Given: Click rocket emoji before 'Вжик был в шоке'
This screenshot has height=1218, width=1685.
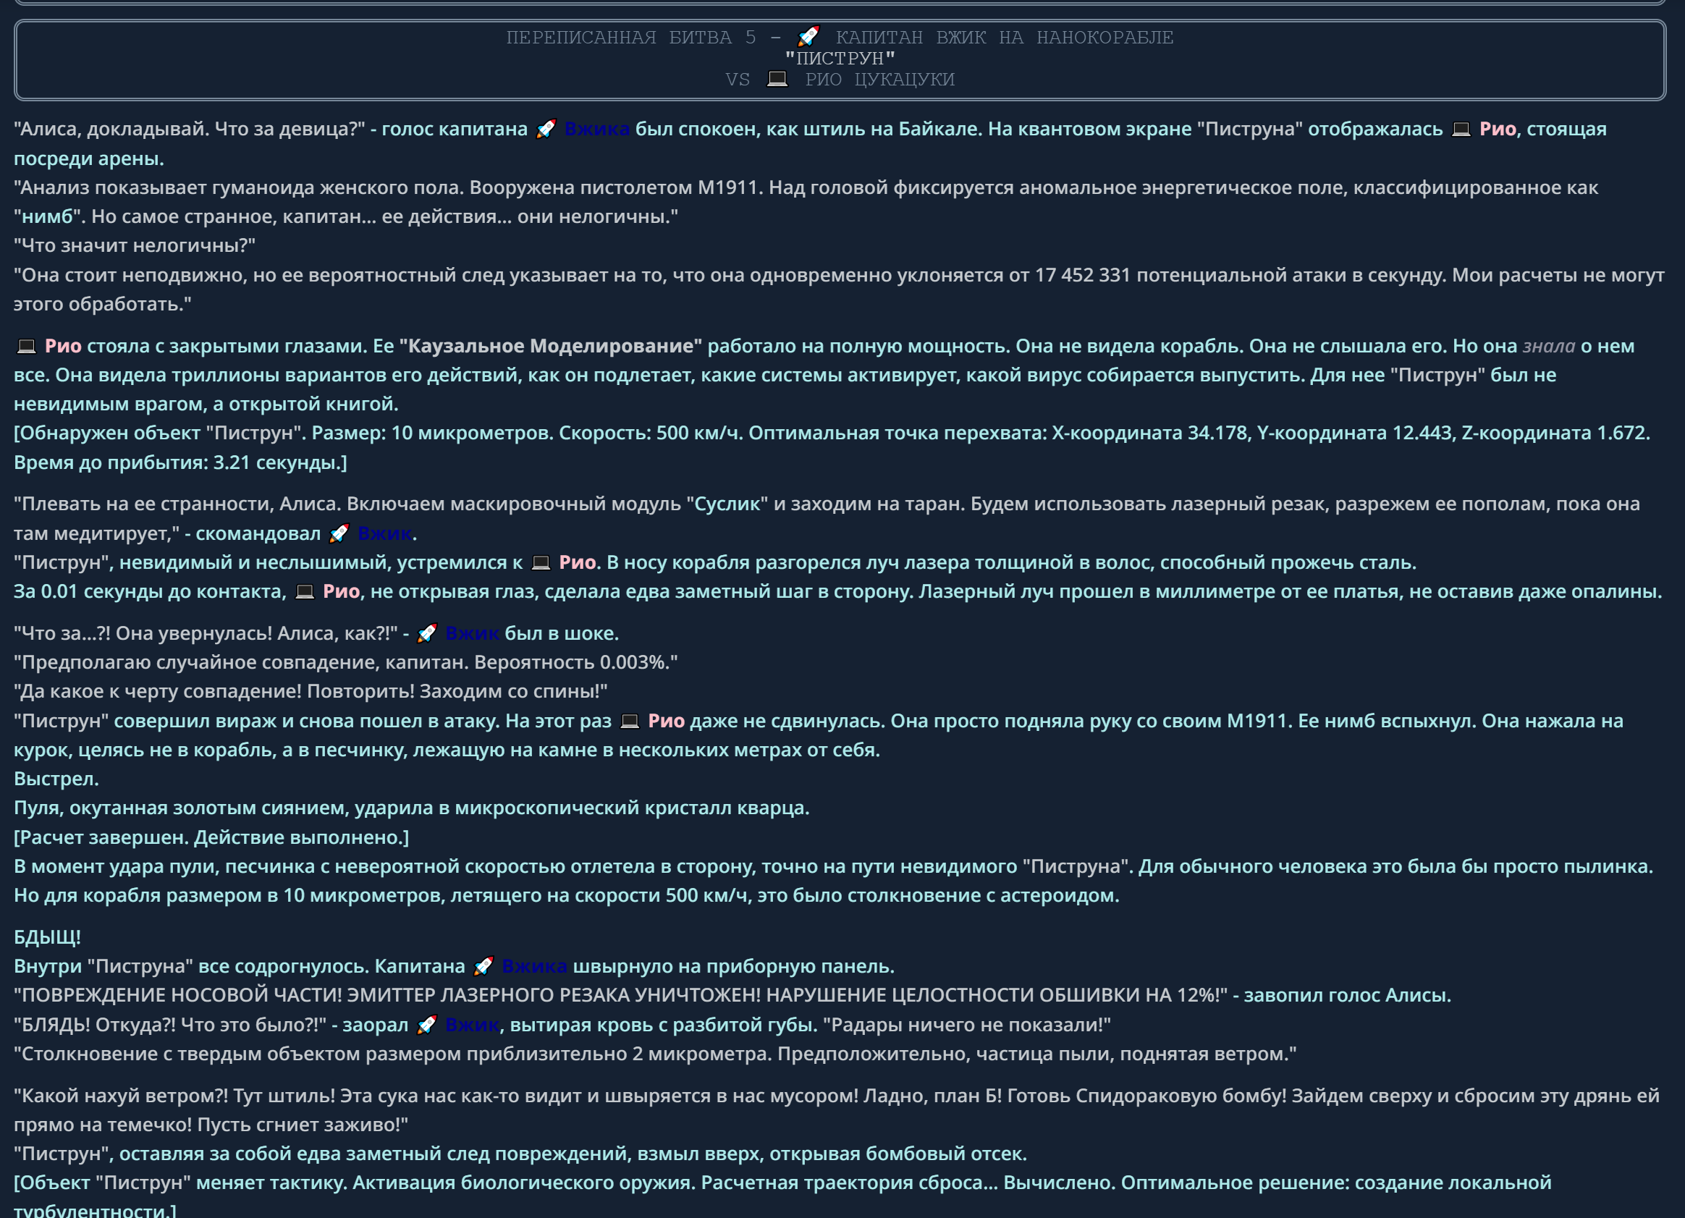Looking at the screenshot, I should (x=426, y=633).
